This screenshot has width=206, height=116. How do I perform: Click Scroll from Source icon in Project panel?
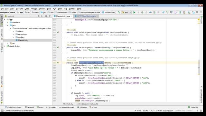[38, 16]
